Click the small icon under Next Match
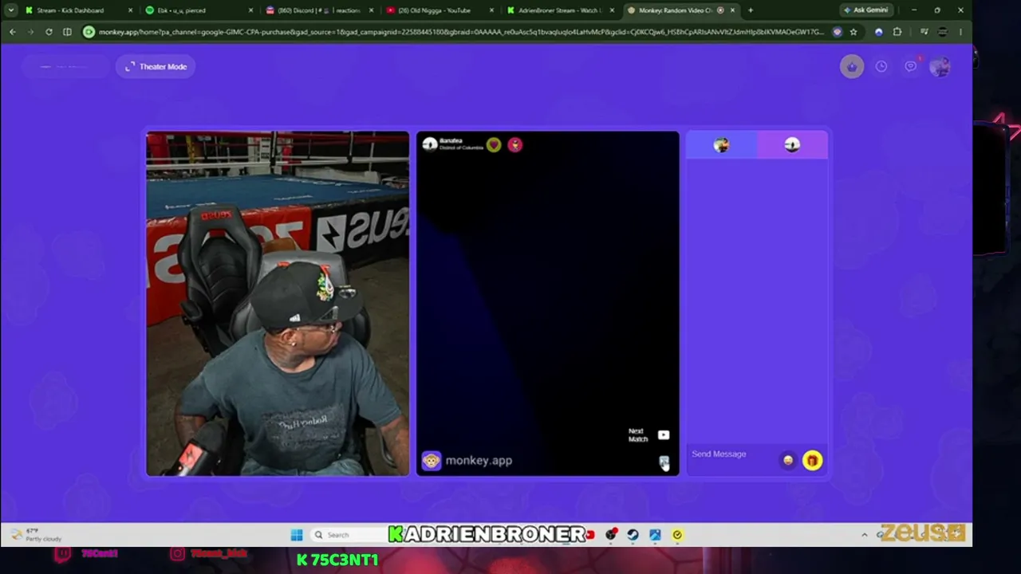 (x=664, y=462)
